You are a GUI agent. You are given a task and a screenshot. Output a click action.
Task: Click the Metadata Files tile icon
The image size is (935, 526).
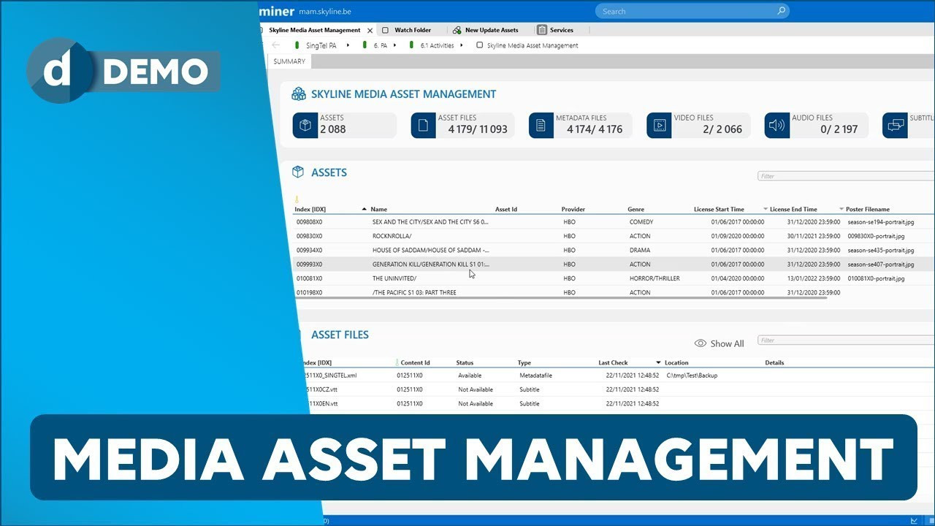[541, 125]
